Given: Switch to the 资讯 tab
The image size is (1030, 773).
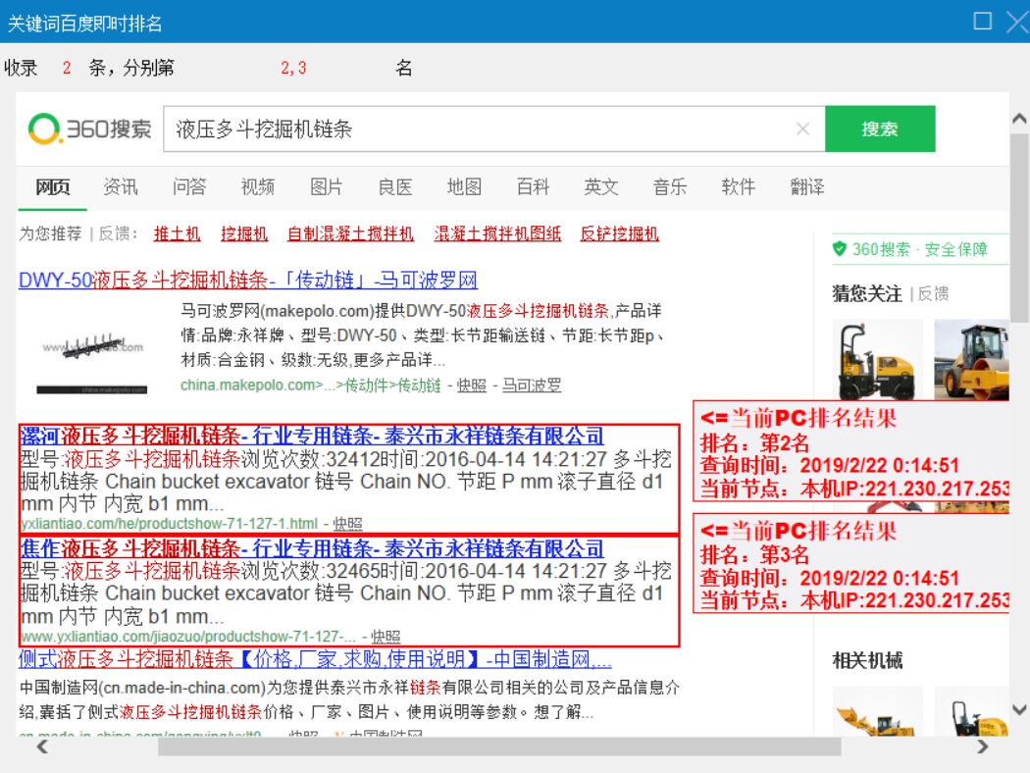Looking at the screenshot, I should 121,187.
